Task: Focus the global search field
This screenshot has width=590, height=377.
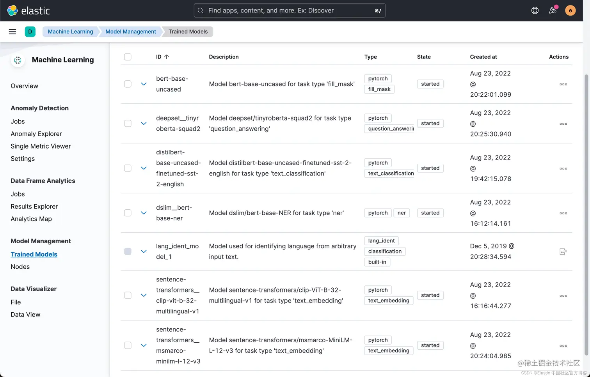Action: point(289,11)
